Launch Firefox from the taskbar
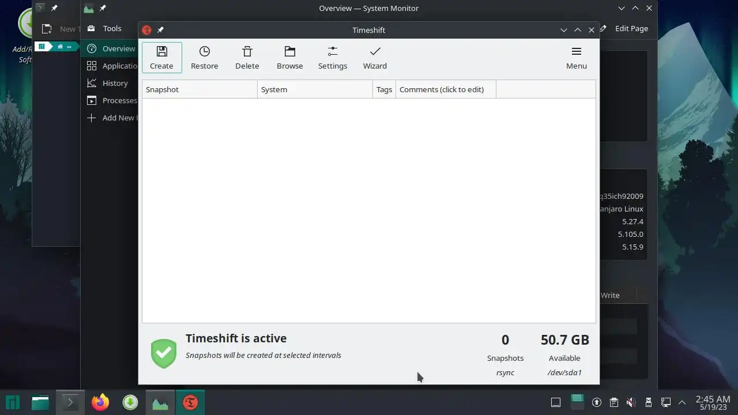 click(100, 402)
